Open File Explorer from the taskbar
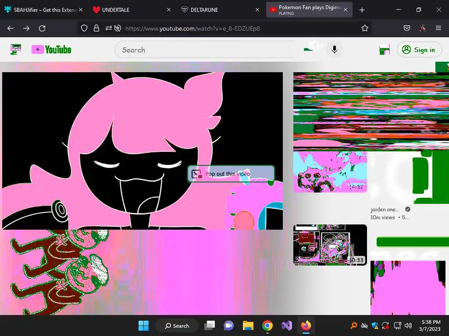 tap(248, 325)
